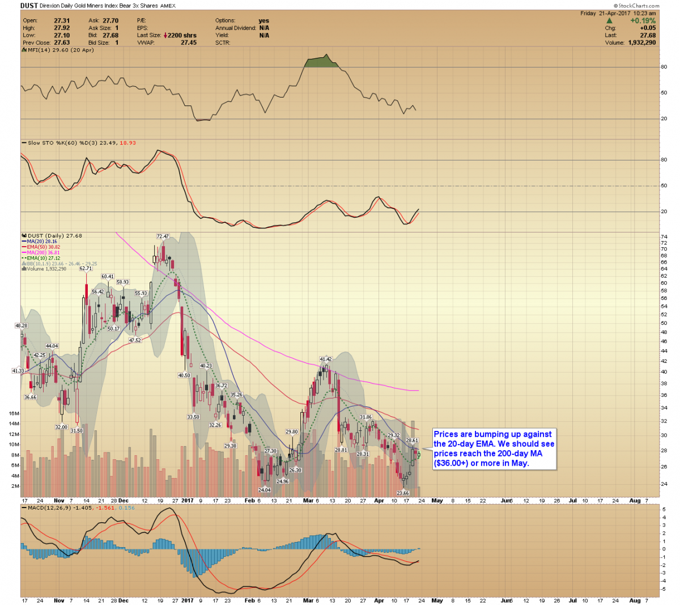Click the MFI(14) indicator legend icon
Image resolution: width=680 pixels, height=605 pixels.
[x=24, y=50]
